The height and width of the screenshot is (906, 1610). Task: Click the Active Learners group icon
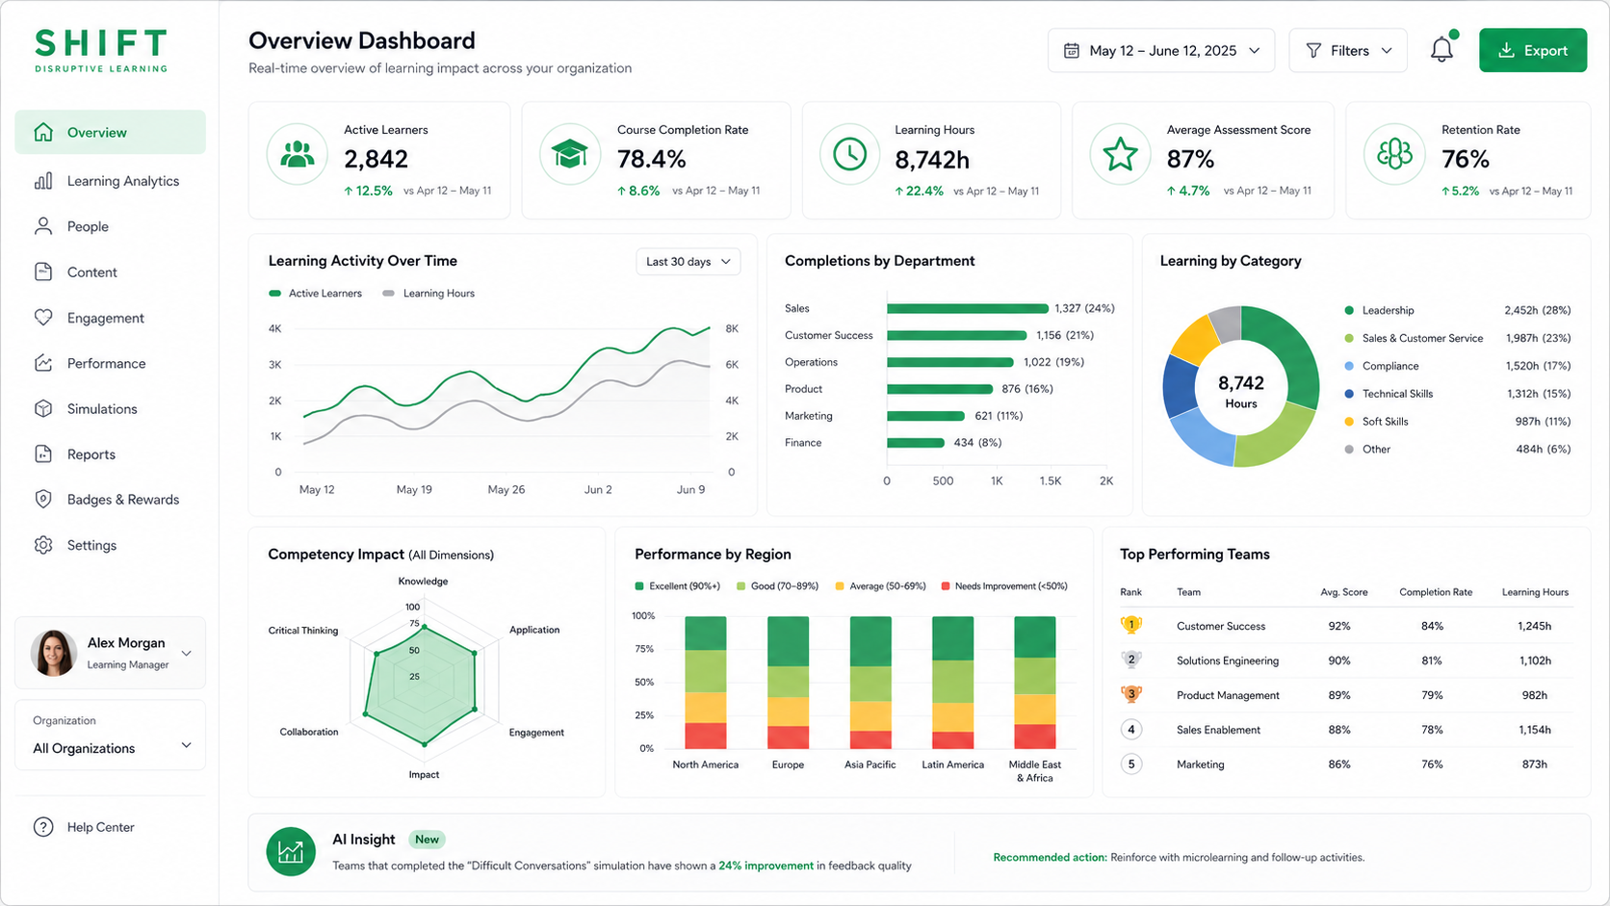[x=298, y=154]
